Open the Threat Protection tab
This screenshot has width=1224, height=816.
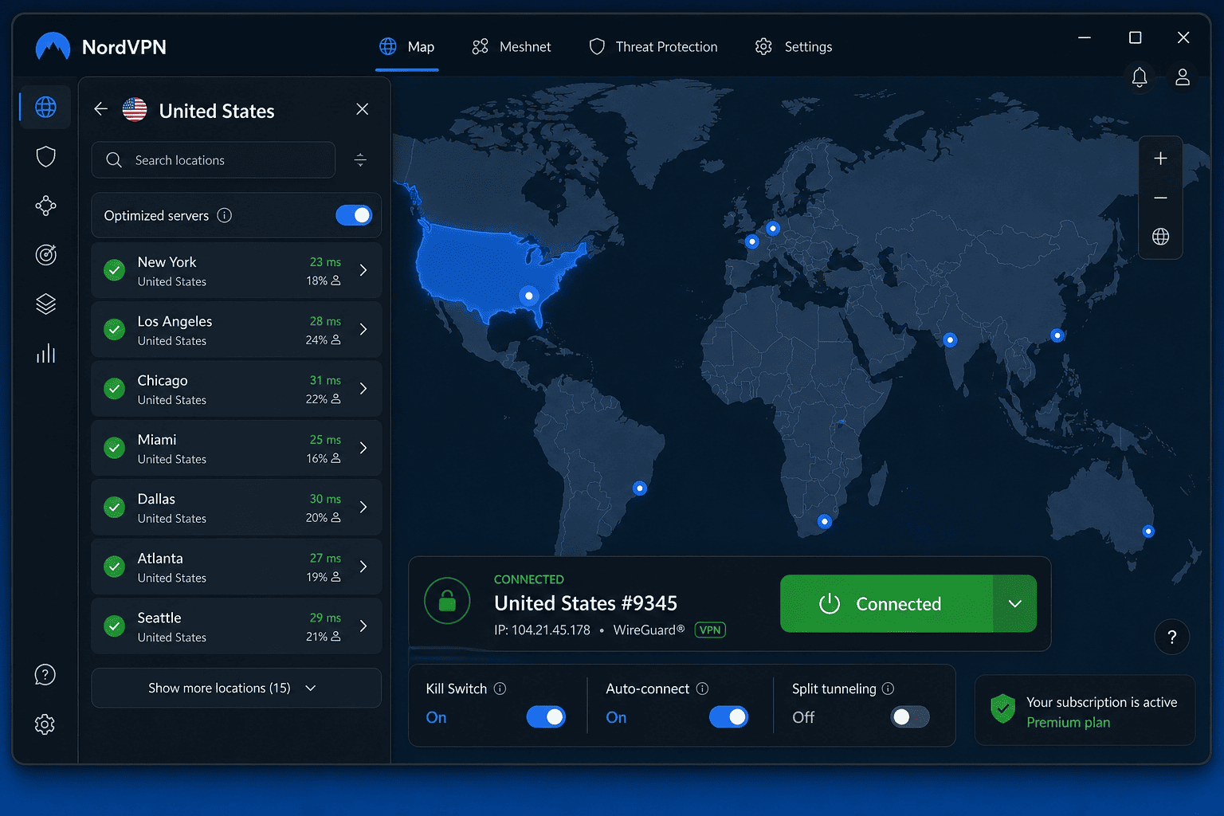click(653, 47)
